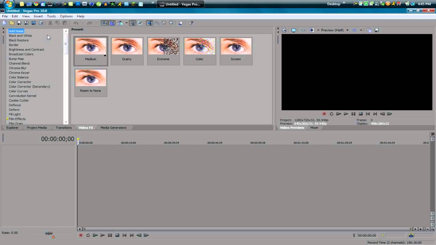Click the Windows Start orb
The image size is (436, 245).
(x=9, y=4)
